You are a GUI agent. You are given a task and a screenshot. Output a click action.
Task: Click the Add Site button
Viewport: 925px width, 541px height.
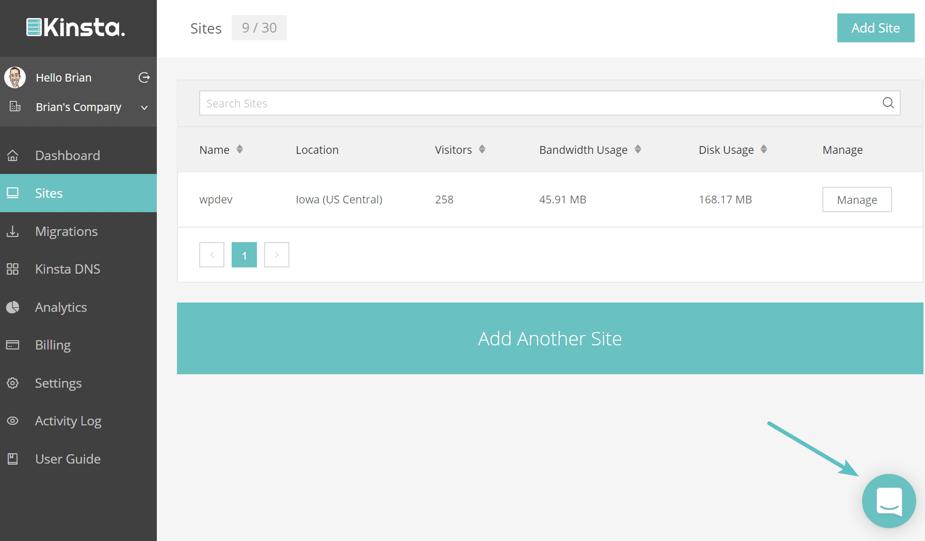(x=875, y=28)
